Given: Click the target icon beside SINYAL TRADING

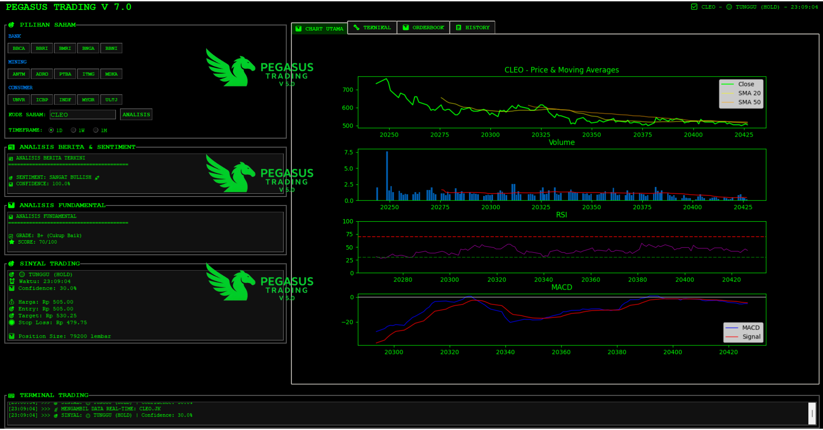Looking at the screenshot, I should click(11, 264).
